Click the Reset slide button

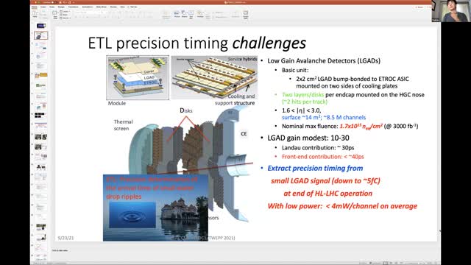(64, 15)
